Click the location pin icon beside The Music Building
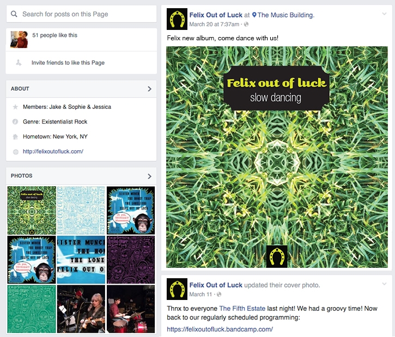The width and height of the screenshot is (395, 337). (x=254, y=15)
